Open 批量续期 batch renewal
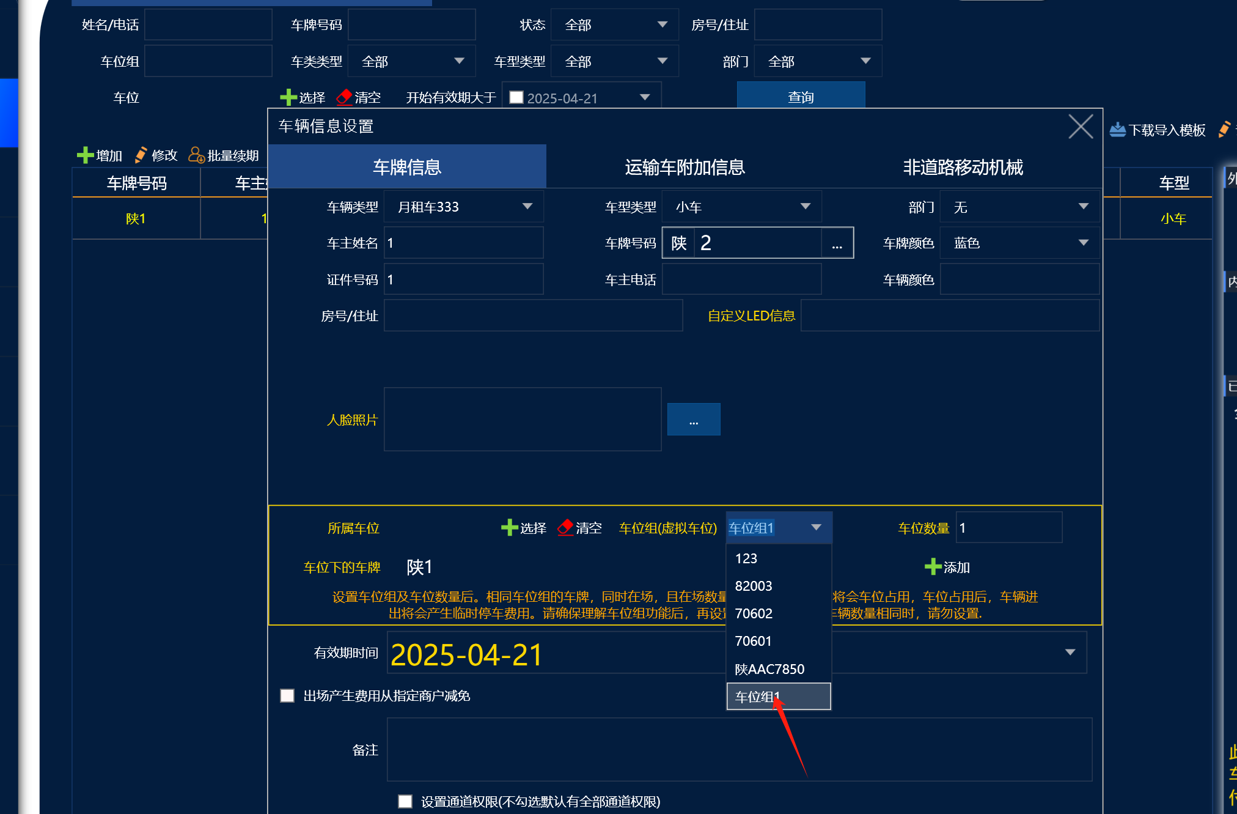 tap(224, 155)
